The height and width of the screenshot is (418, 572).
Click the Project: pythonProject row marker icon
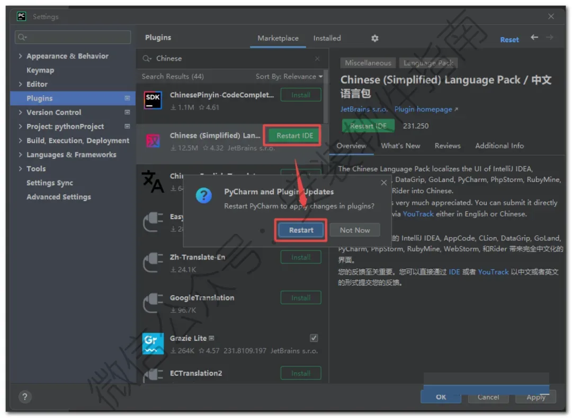(x=127, y=126)
